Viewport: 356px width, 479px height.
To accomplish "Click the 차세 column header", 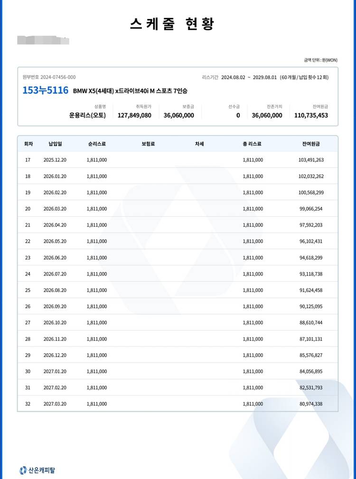I will click(199, 144).
